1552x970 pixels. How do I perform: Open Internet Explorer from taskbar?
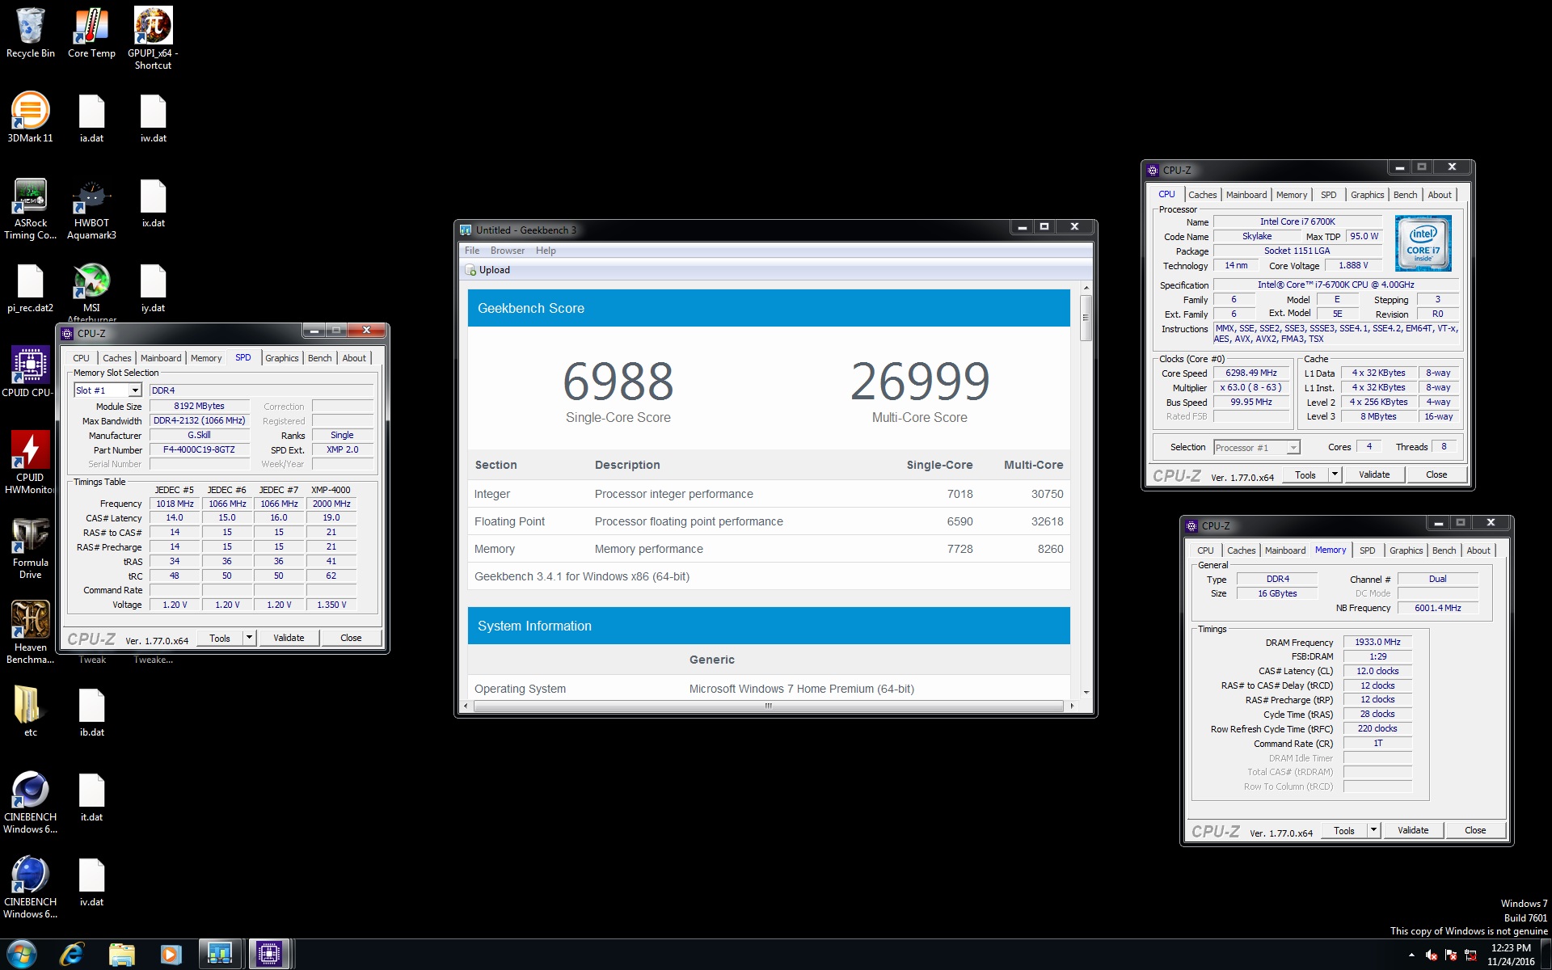(x=73, y=955)
